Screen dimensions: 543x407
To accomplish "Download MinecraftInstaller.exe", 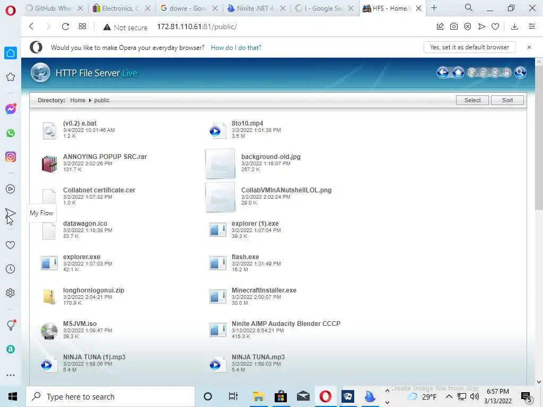I will [x=264, y=290].
